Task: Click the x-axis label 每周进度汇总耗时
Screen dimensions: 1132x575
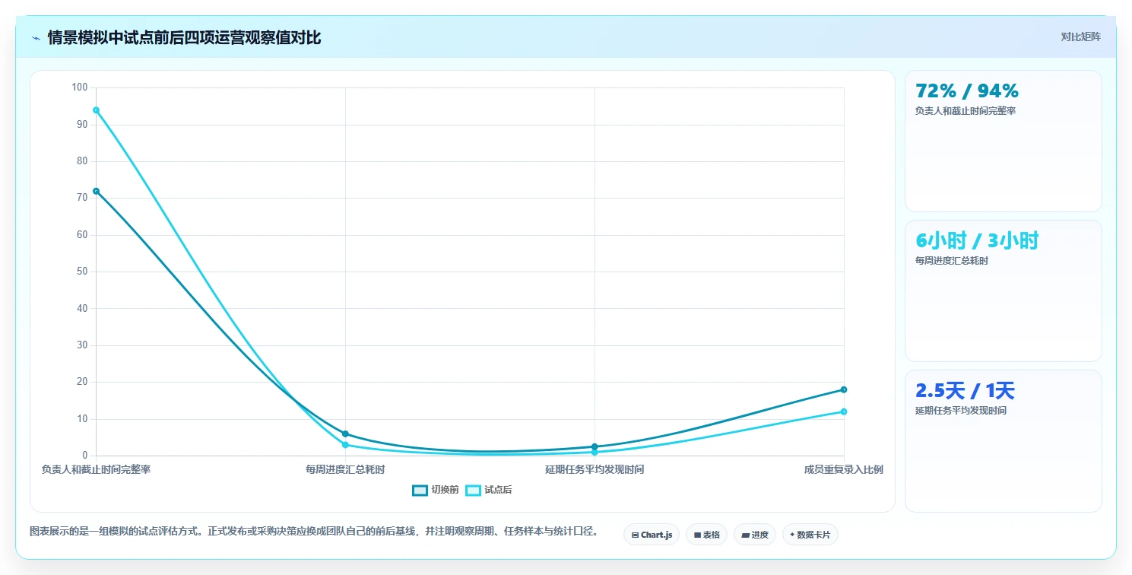Action: (x=345, y=469)
